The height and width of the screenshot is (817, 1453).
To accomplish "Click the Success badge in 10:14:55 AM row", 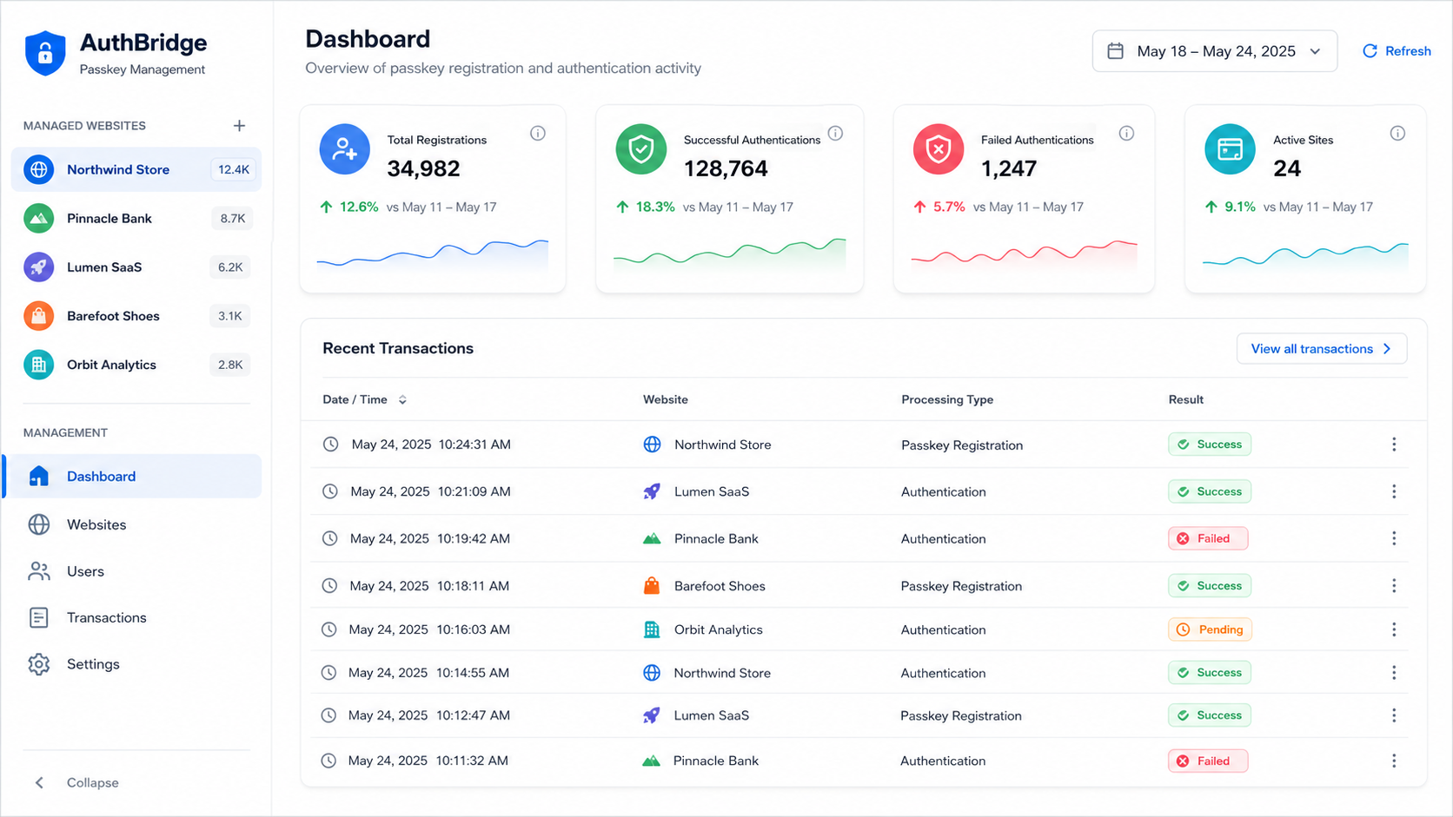I will [x=1210, y=673].
